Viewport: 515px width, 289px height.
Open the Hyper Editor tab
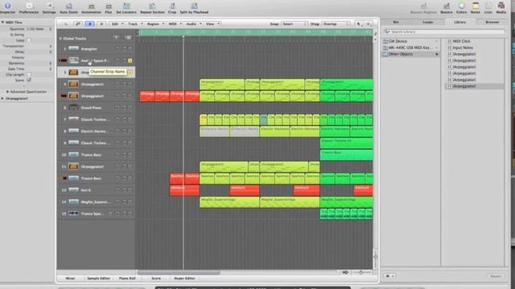tap(184, 279)
